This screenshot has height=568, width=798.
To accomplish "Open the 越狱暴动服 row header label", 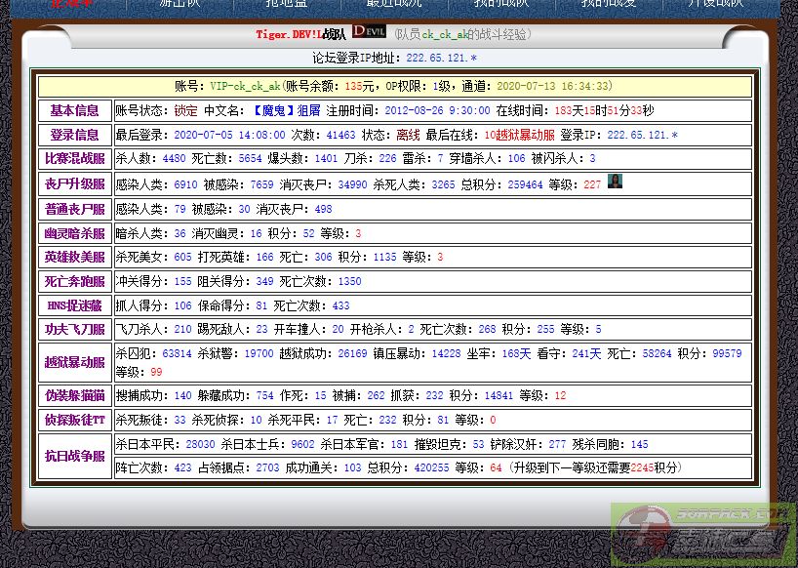I will pos(74,362).
